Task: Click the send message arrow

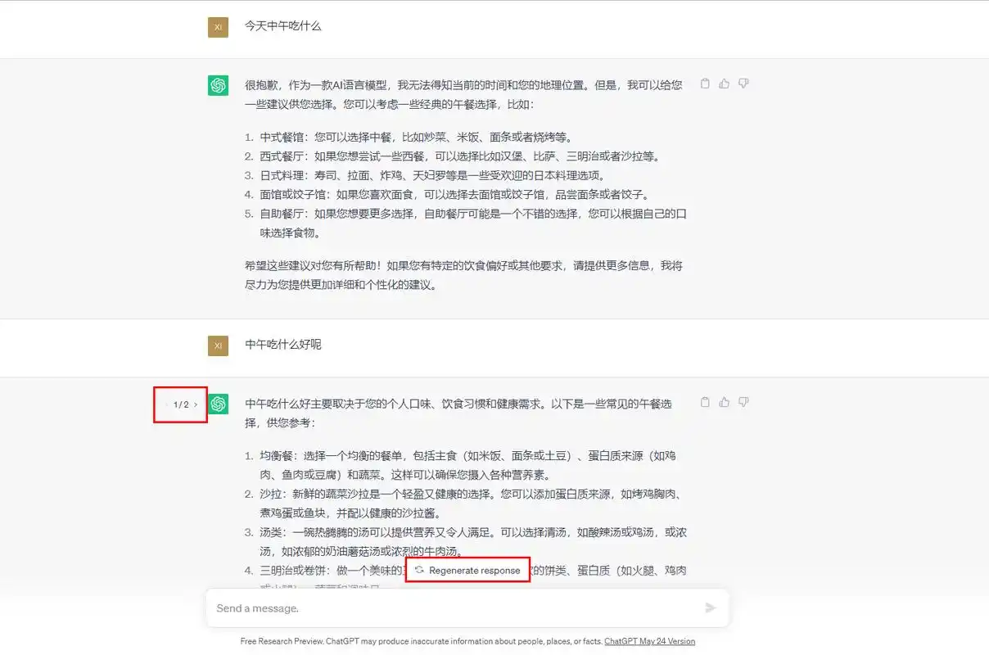Action: click(x=711, y=608)
